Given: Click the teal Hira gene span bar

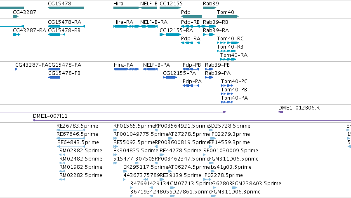Looking at the screenshot, I should 127,8.
